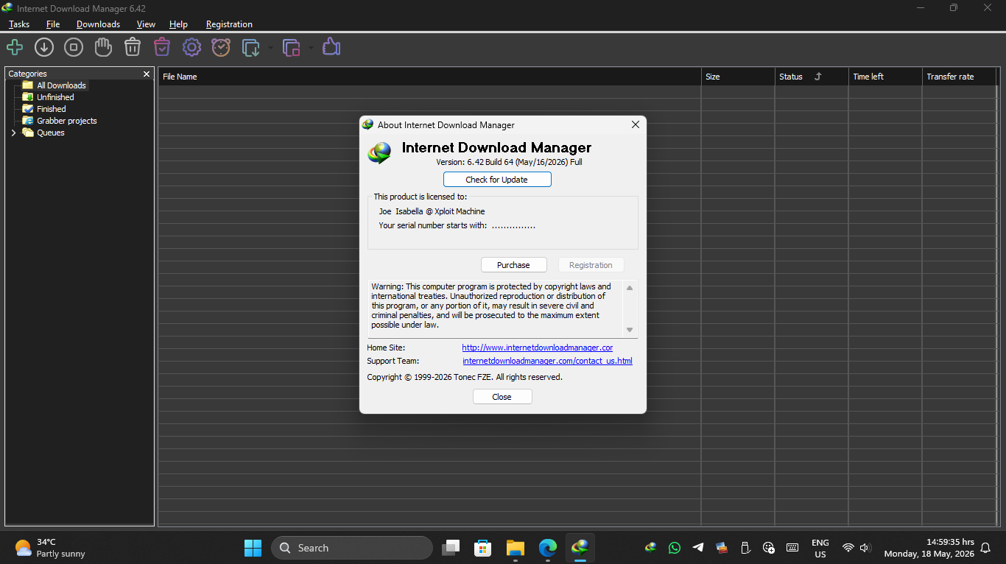Click the IDM taskbar app icon
The width and height of the screenshot is (1006, 564).
pyautogui.click(x=580, y=548)
